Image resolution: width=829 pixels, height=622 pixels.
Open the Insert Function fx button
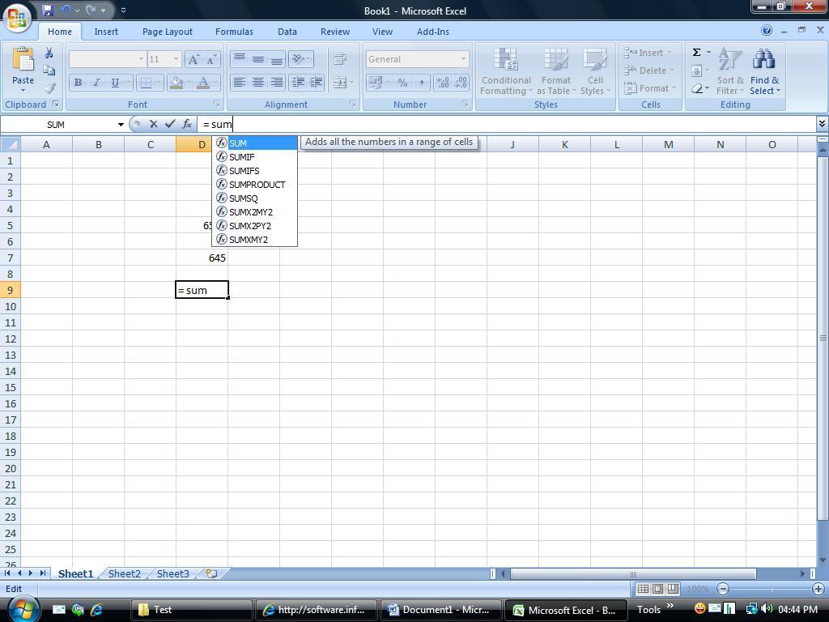pyautogui.click(x=187, y=124)
